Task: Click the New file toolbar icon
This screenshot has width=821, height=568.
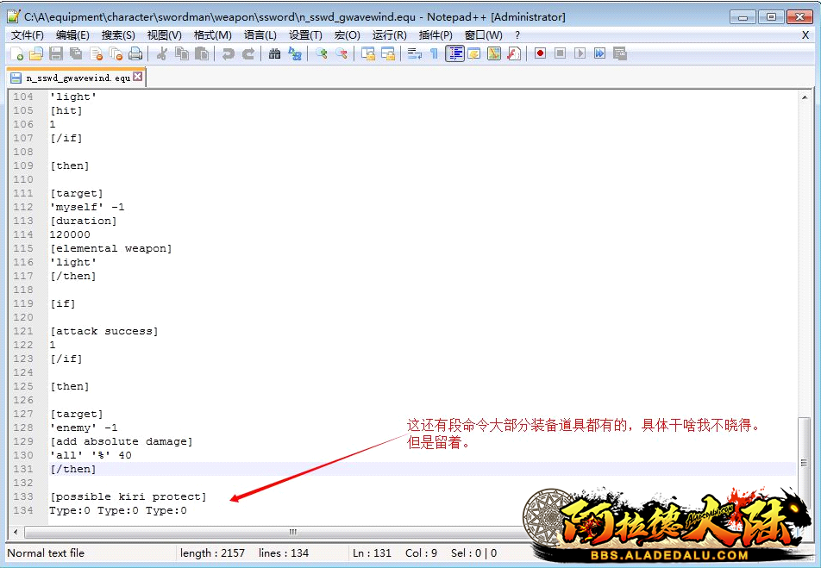Action: coord(17,54)
